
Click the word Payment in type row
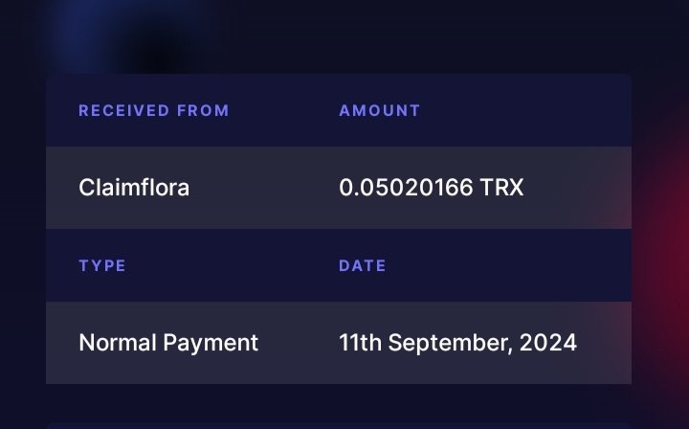coord(212,343)
